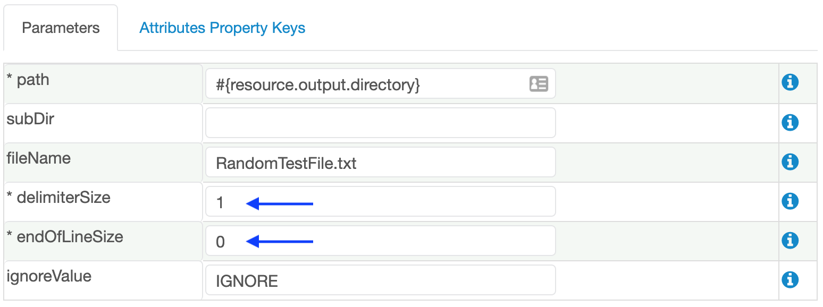Click the ignoreValue field containing IGNORE
823x307 pixels.
[380, 280]
